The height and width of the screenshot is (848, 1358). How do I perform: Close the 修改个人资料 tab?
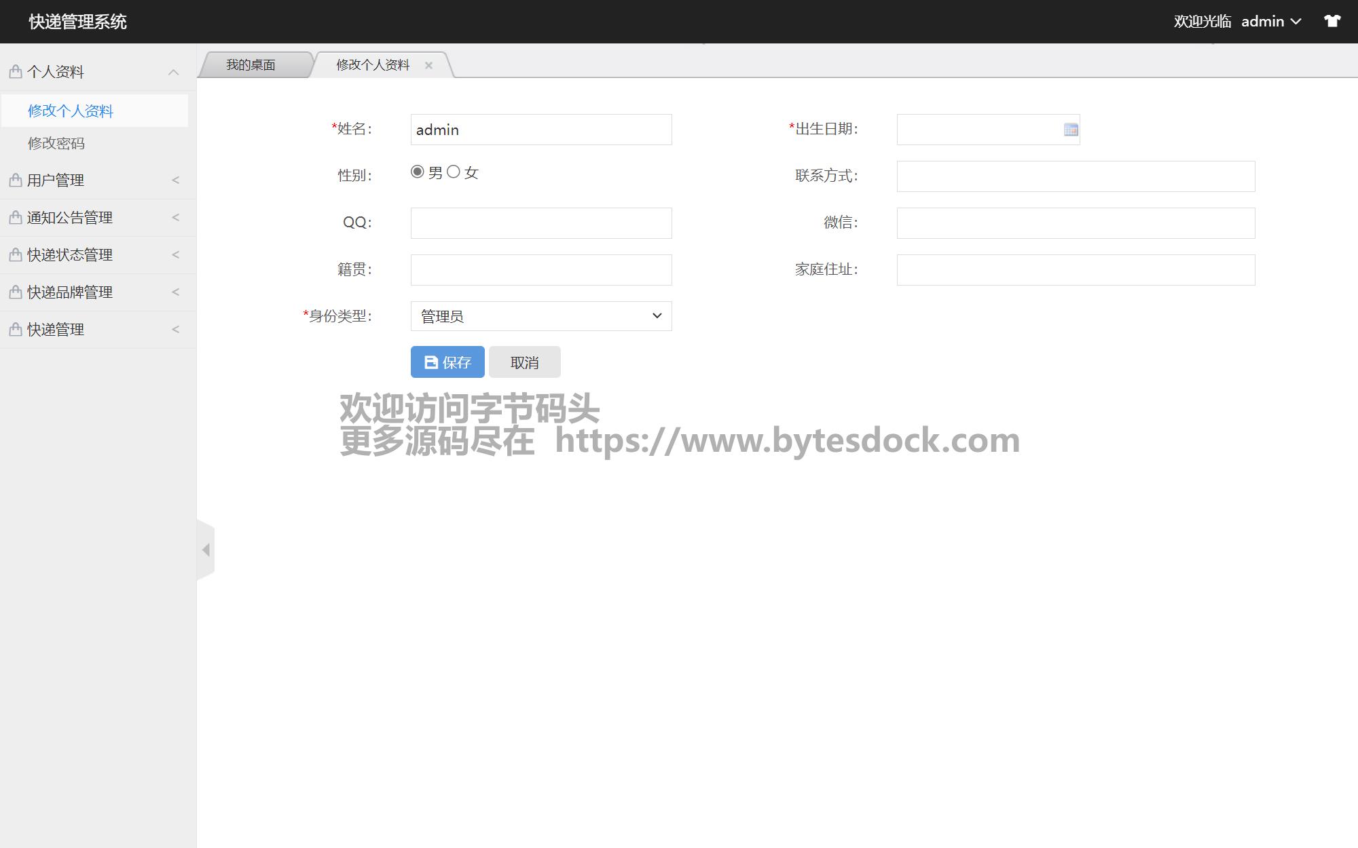pos(428,65)
